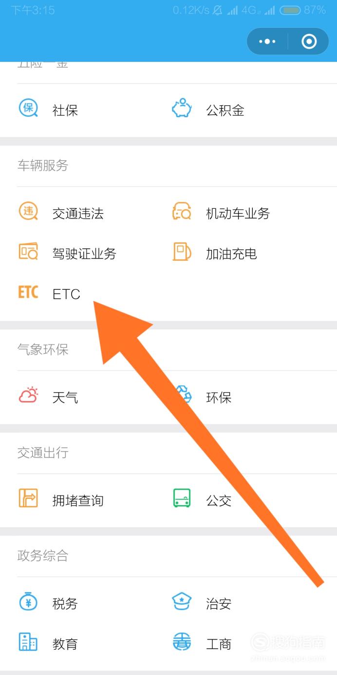The image size is (337, 675).
Task: Select the 机动车业务 vehicle icon
Action: (182, 211)
